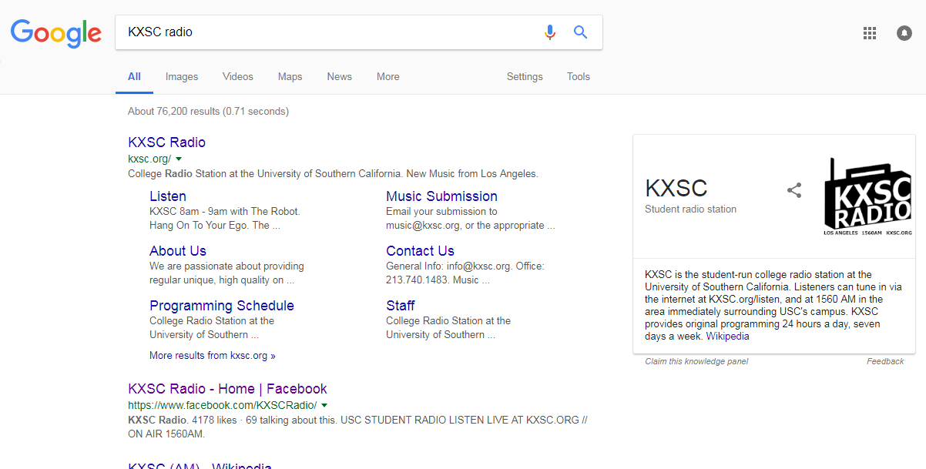The width and height of the screenshot is (926, 469).
Task: Open KXSC Radio - Home | Facebook result
Action: [227, 389]
